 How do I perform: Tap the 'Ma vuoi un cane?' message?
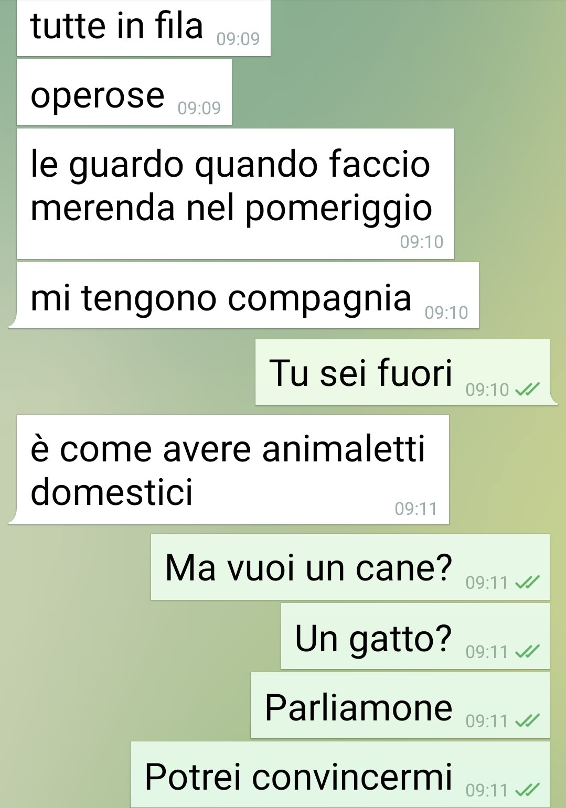[350, 567]
